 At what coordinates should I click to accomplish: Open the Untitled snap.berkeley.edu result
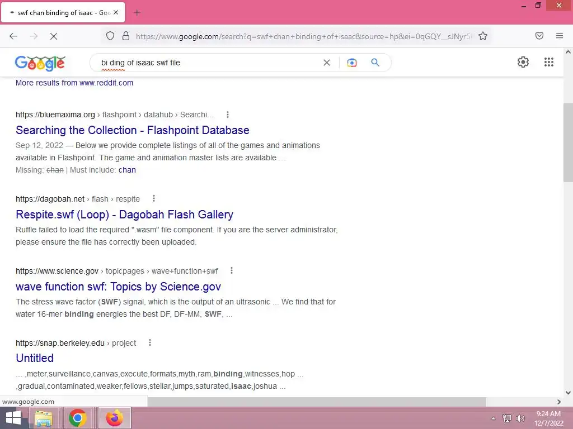coord(35,358)
